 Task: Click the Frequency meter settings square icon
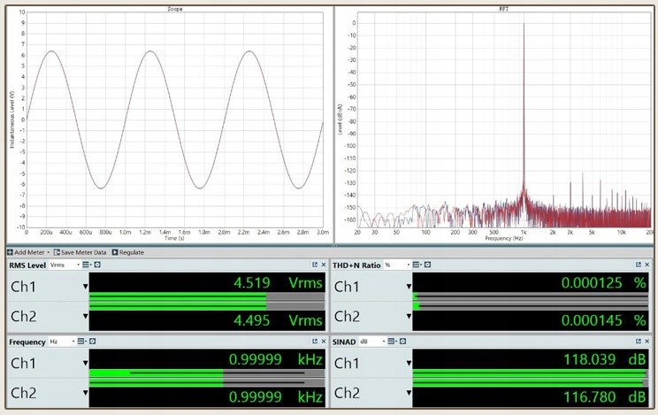92,342
